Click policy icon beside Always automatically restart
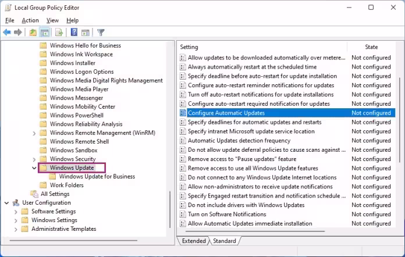This screenshot has height=257, width=405. click(183, 67)
